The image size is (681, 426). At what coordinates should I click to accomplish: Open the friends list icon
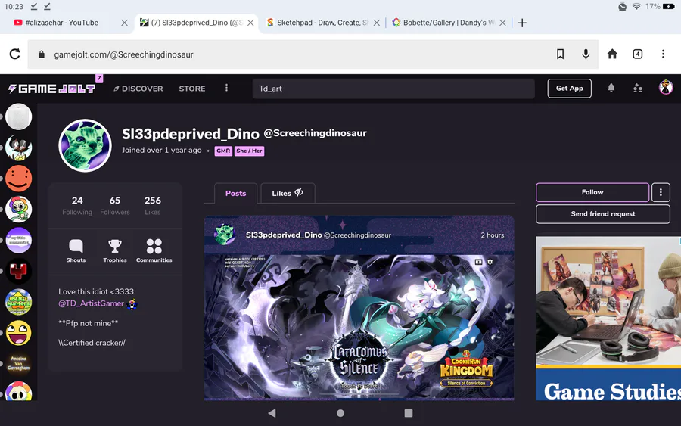638,89
